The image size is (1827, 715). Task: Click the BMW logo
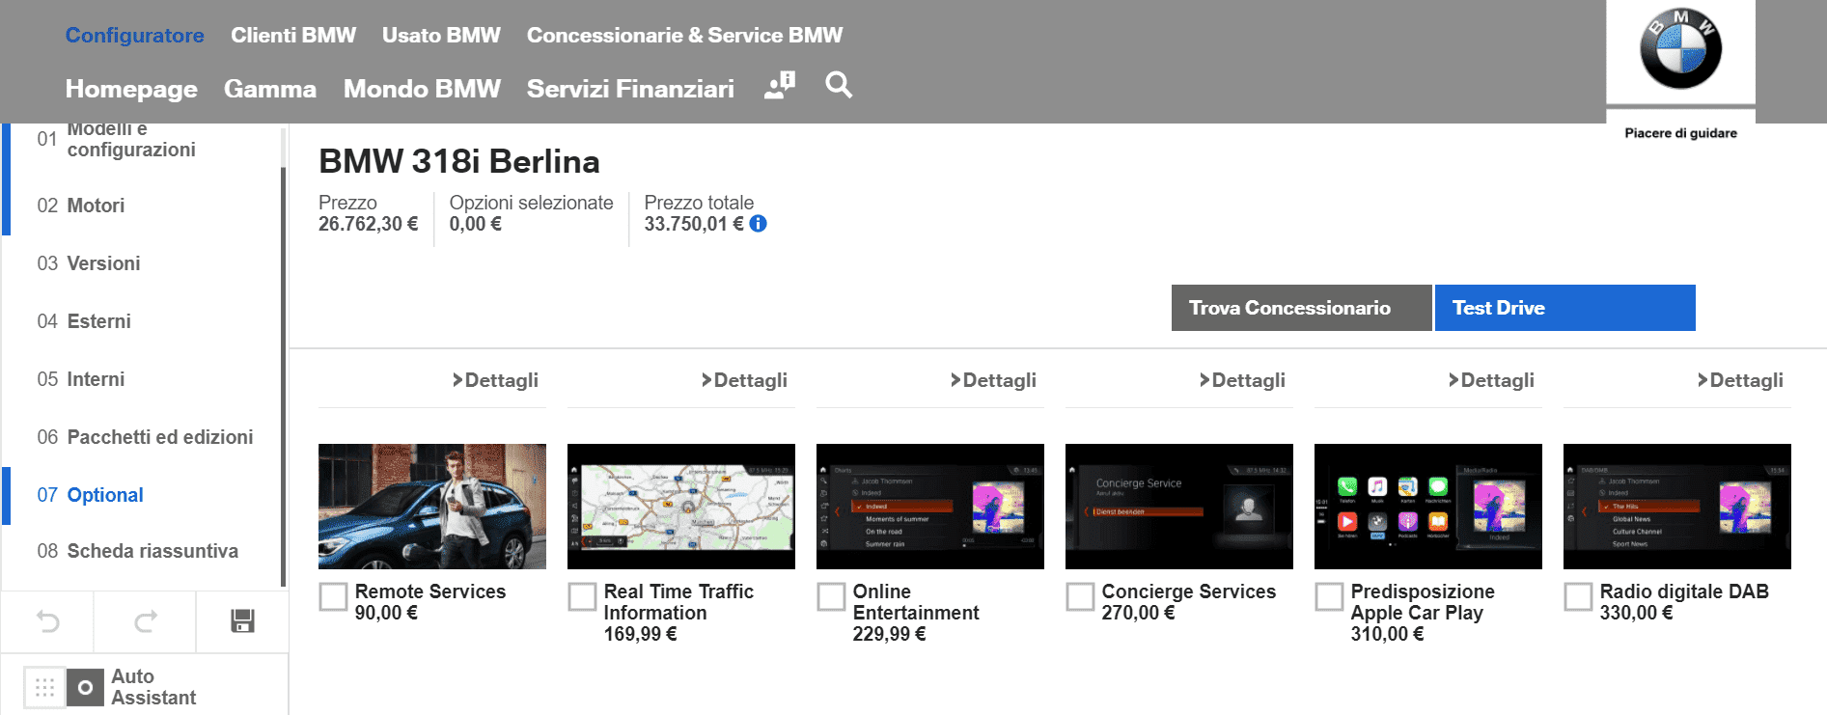click(1679, 50)
